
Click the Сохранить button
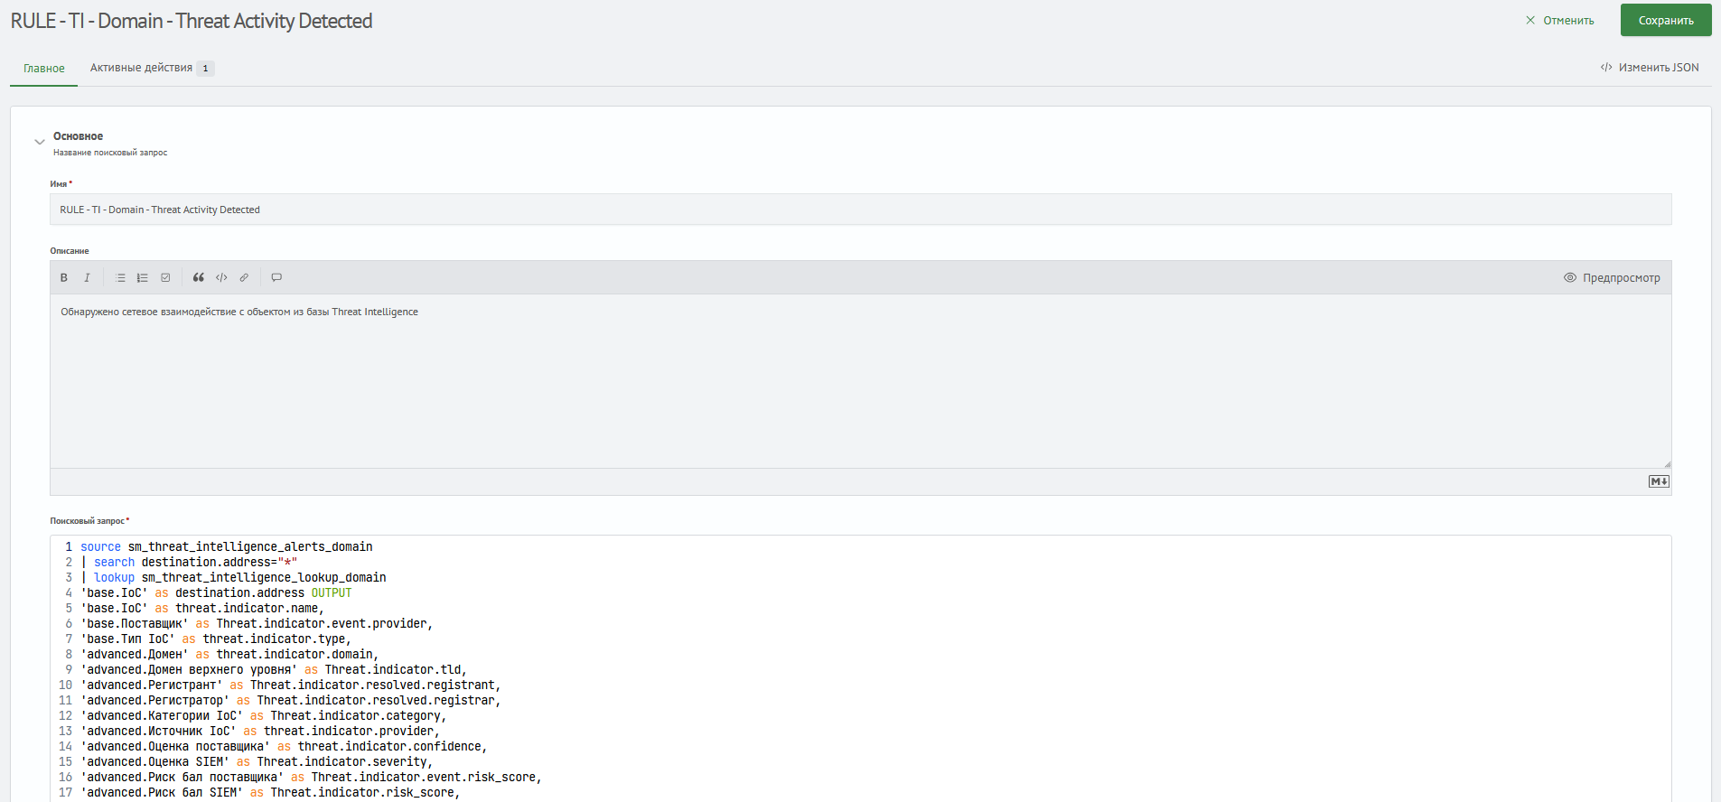(x=1665, y=20)
